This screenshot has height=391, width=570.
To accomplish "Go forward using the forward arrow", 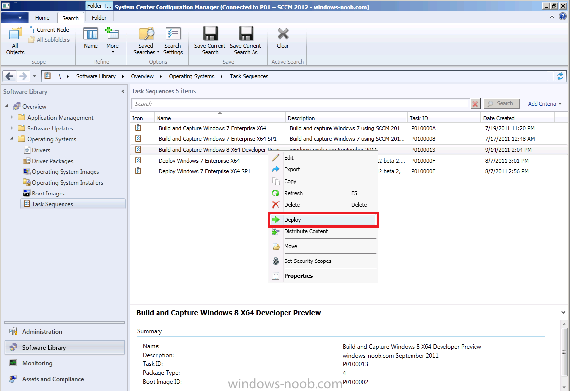I will pos(23,76).
